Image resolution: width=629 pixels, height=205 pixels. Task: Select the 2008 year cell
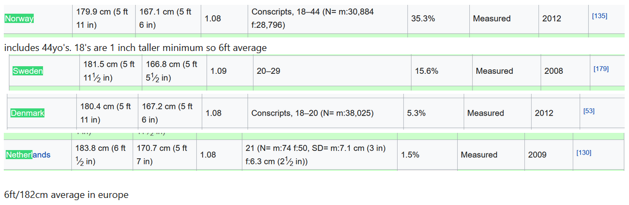[x=565, y=71]
